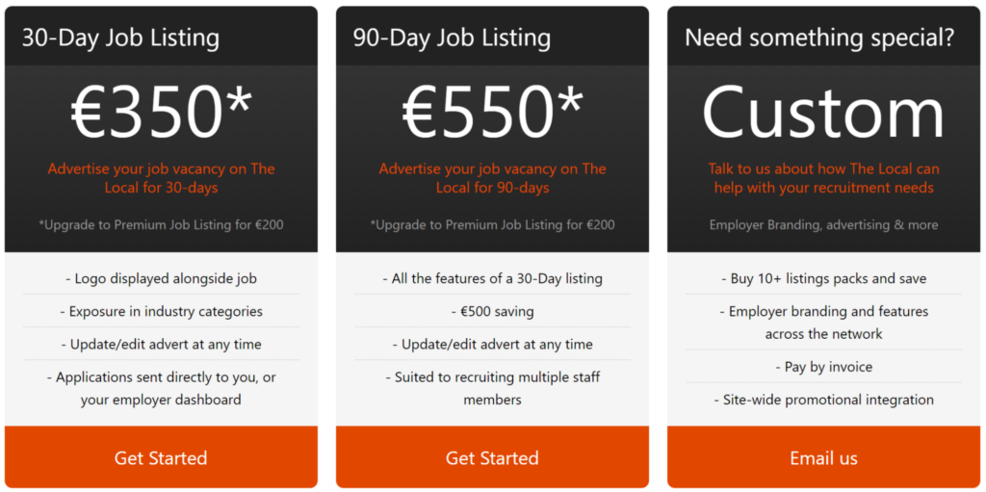Click Employer Branding, advertising & more text
986x492 pixels.
click(x=823, y=225)
